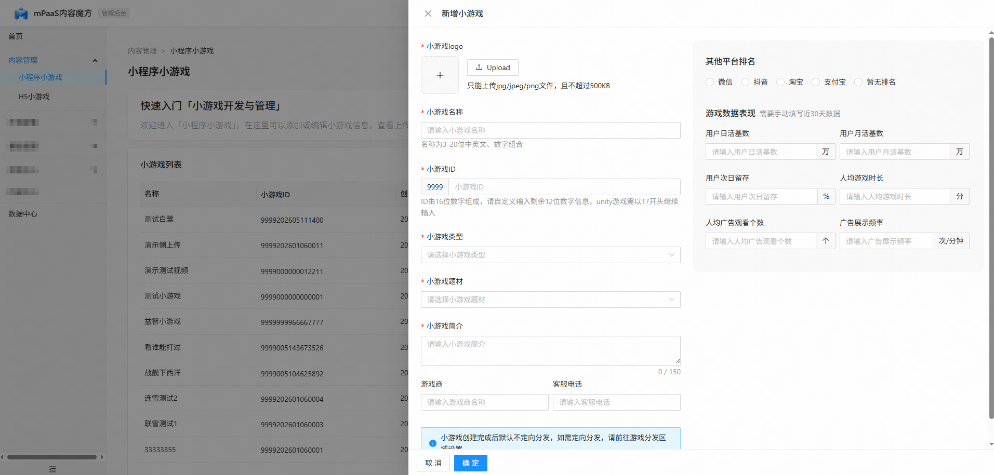Click the sidebar horizontal scrollbar
This screenshot has width=994, height=475.
(x=52, y=457)
